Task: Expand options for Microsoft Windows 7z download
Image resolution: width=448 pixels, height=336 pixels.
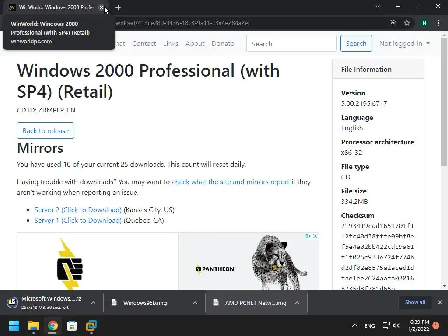Action: 93,303
